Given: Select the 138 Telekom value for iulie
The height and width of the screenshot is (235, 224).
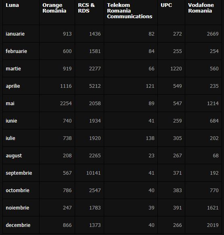Looking at the screenshot, I should (x=150, y=138).
